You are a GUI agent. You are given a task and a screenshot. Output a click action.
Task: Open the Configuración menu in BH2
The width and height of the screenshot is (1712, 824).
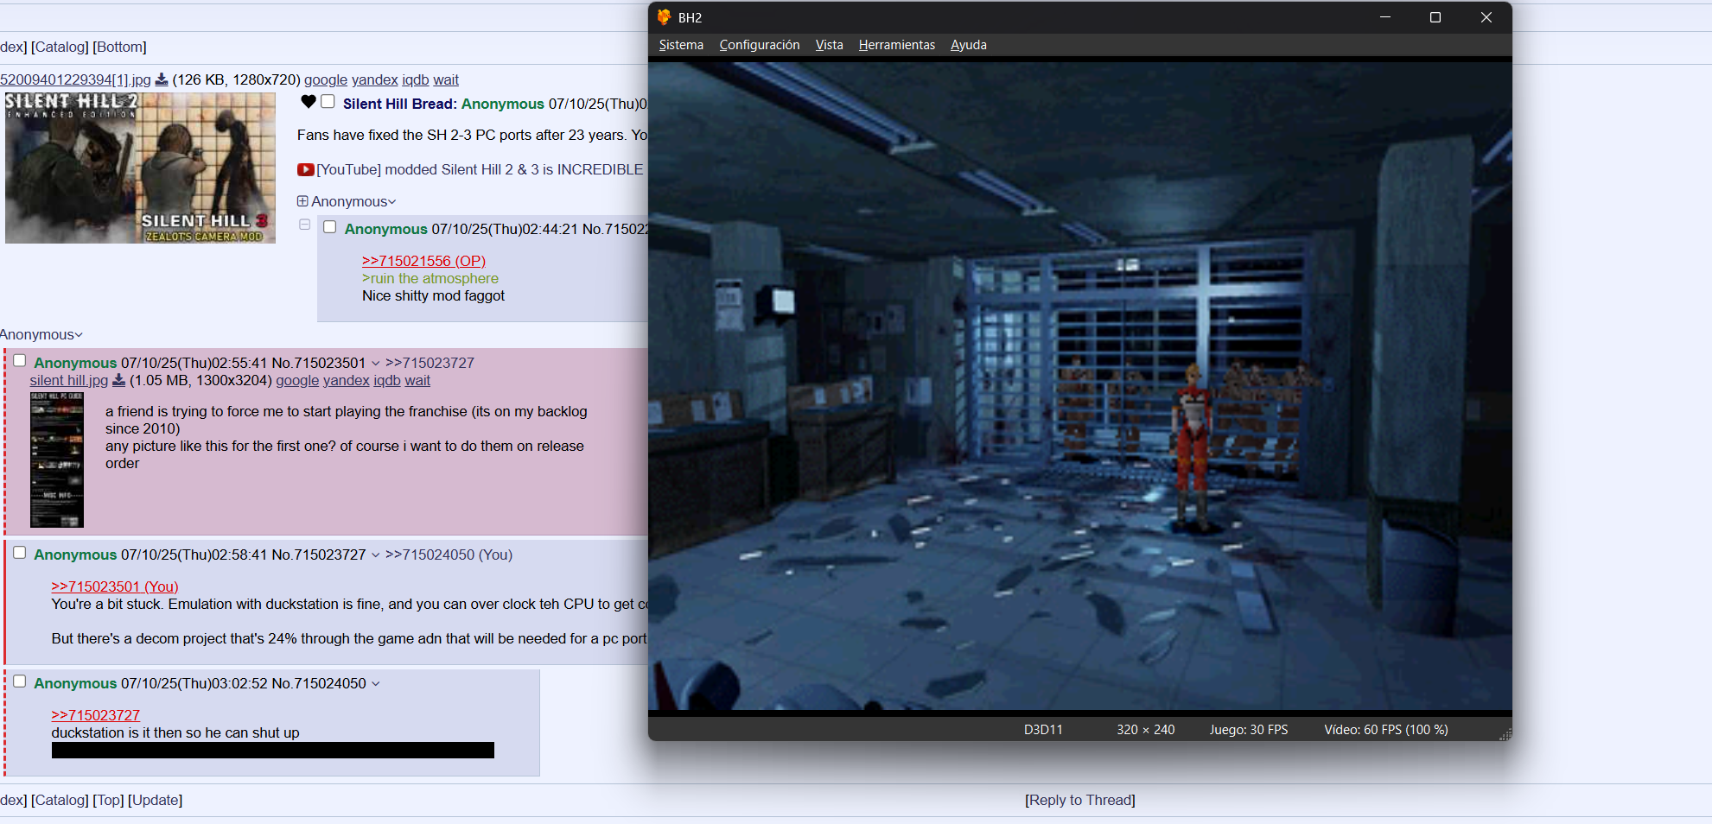(x=760, y=45)
